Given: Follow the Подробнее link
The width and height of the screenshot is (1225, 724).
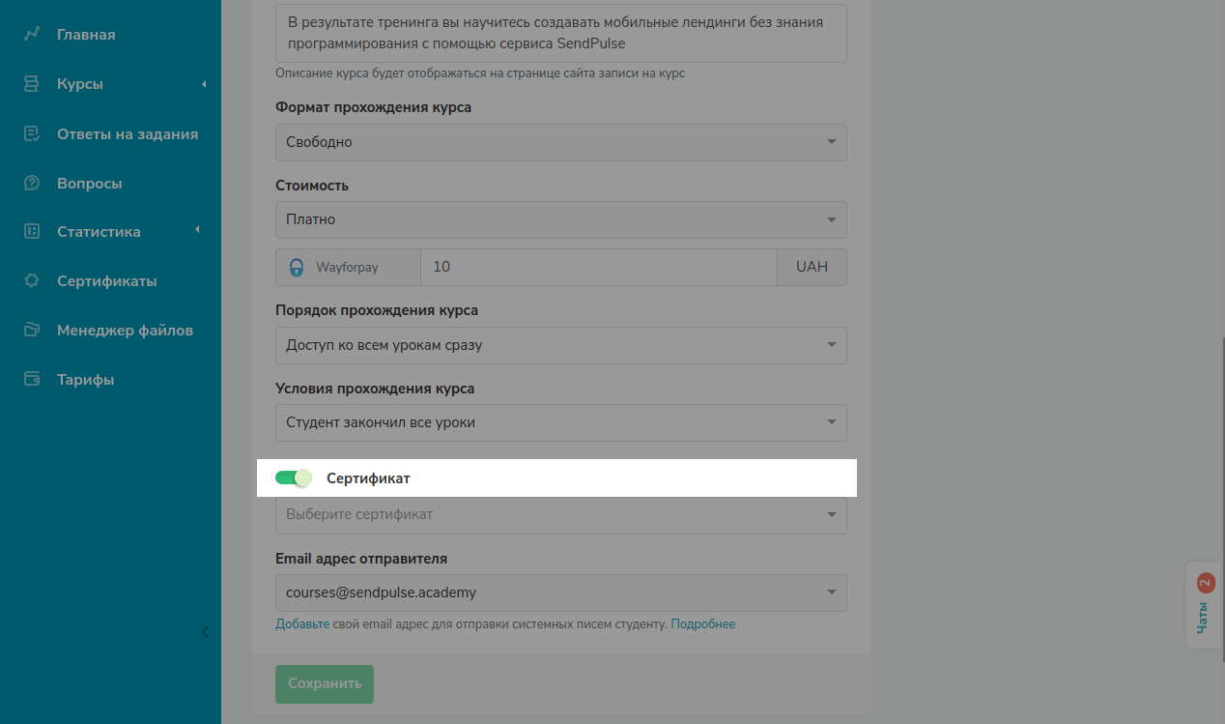Looking at the screenshot, I should (702, 624).
